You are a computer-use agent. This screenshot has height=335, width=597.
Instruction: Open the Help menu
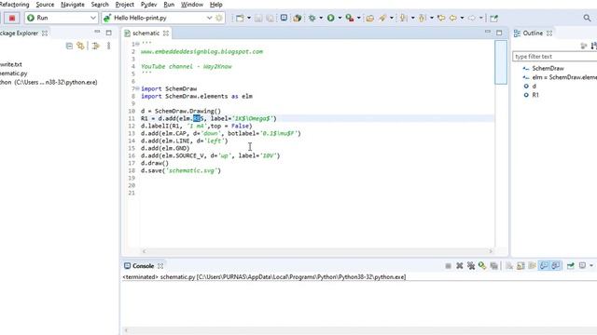pos(215,5)
